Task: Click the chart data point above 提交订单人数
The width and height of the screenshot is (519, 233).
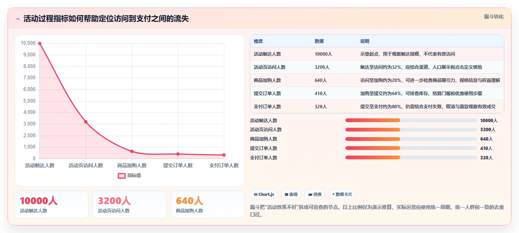Action: [178, 154]
